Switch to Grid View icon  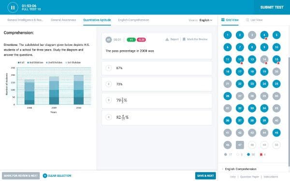223,20
